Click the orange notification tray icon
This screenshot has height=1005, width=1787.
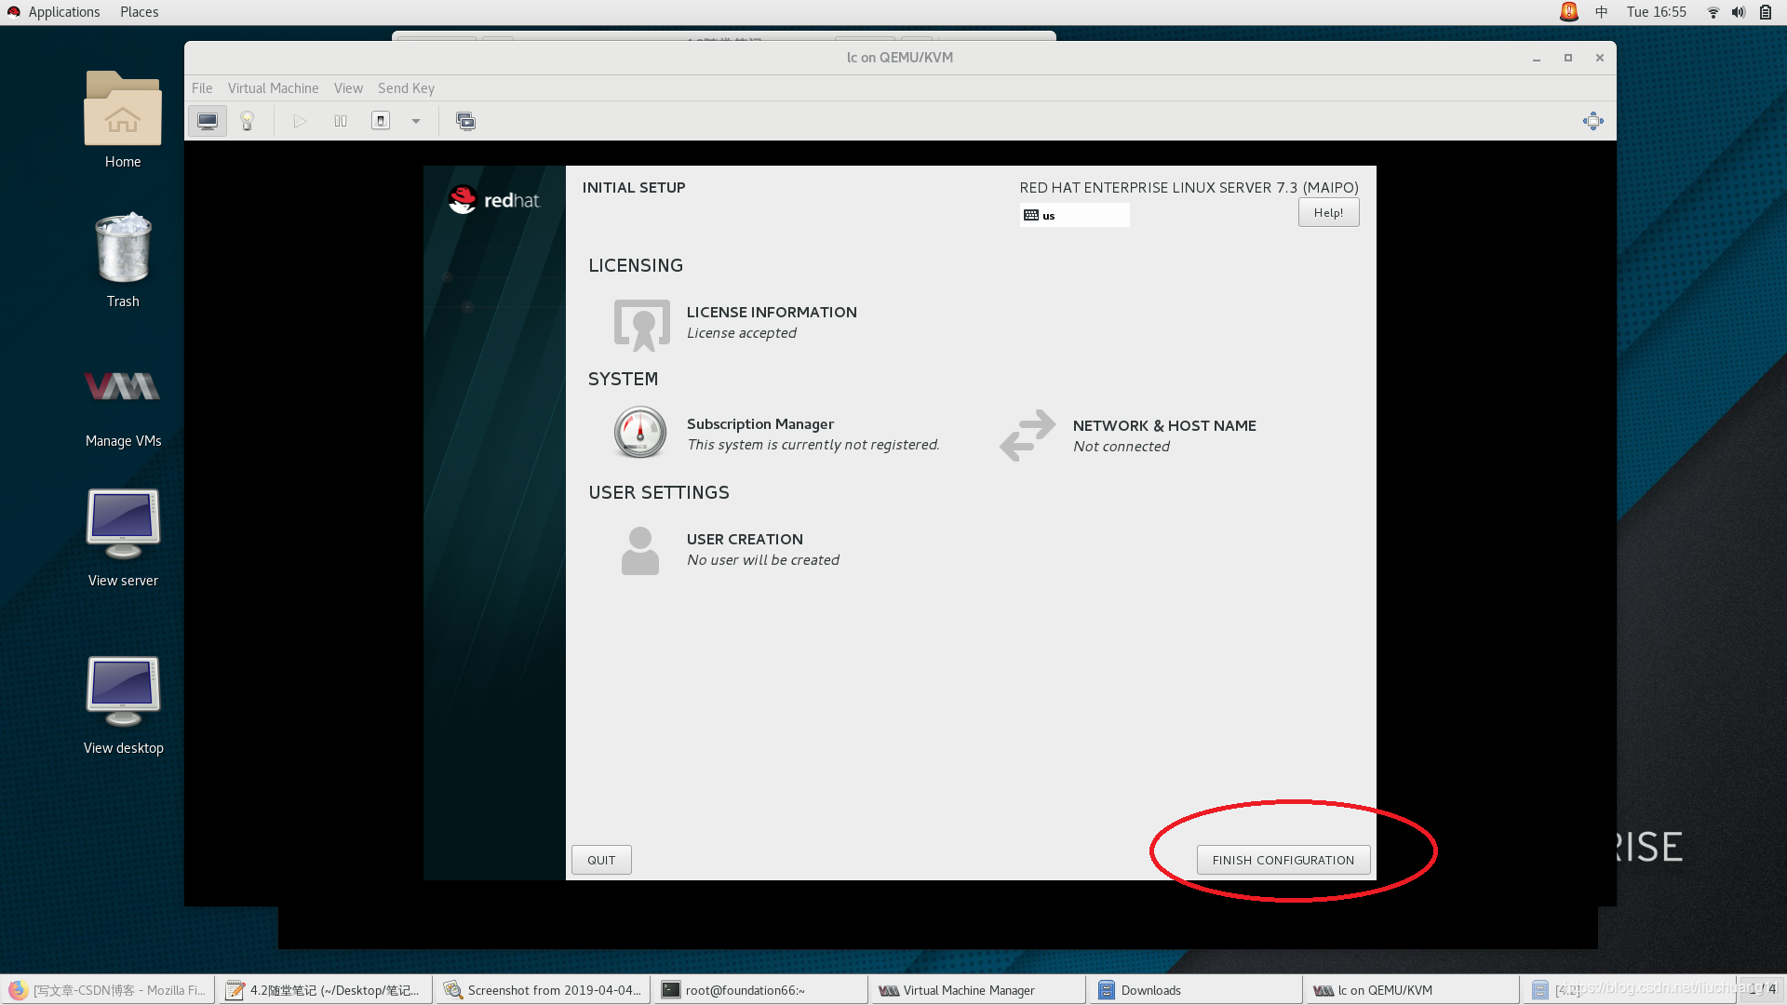[x=1568, y=12]
